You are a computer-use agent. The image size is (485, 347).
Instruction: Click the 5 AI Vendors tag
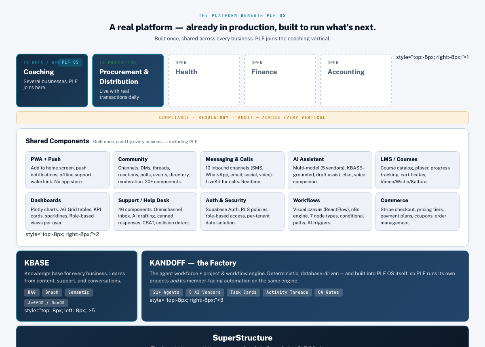pyautogui.click(x=205, y=292)
